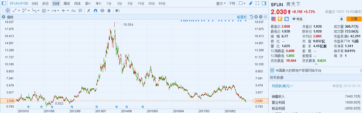This screenshot has width=362, height=113.
Task: Open the 显示 display dropdown
Action: (x=221, y=4)
